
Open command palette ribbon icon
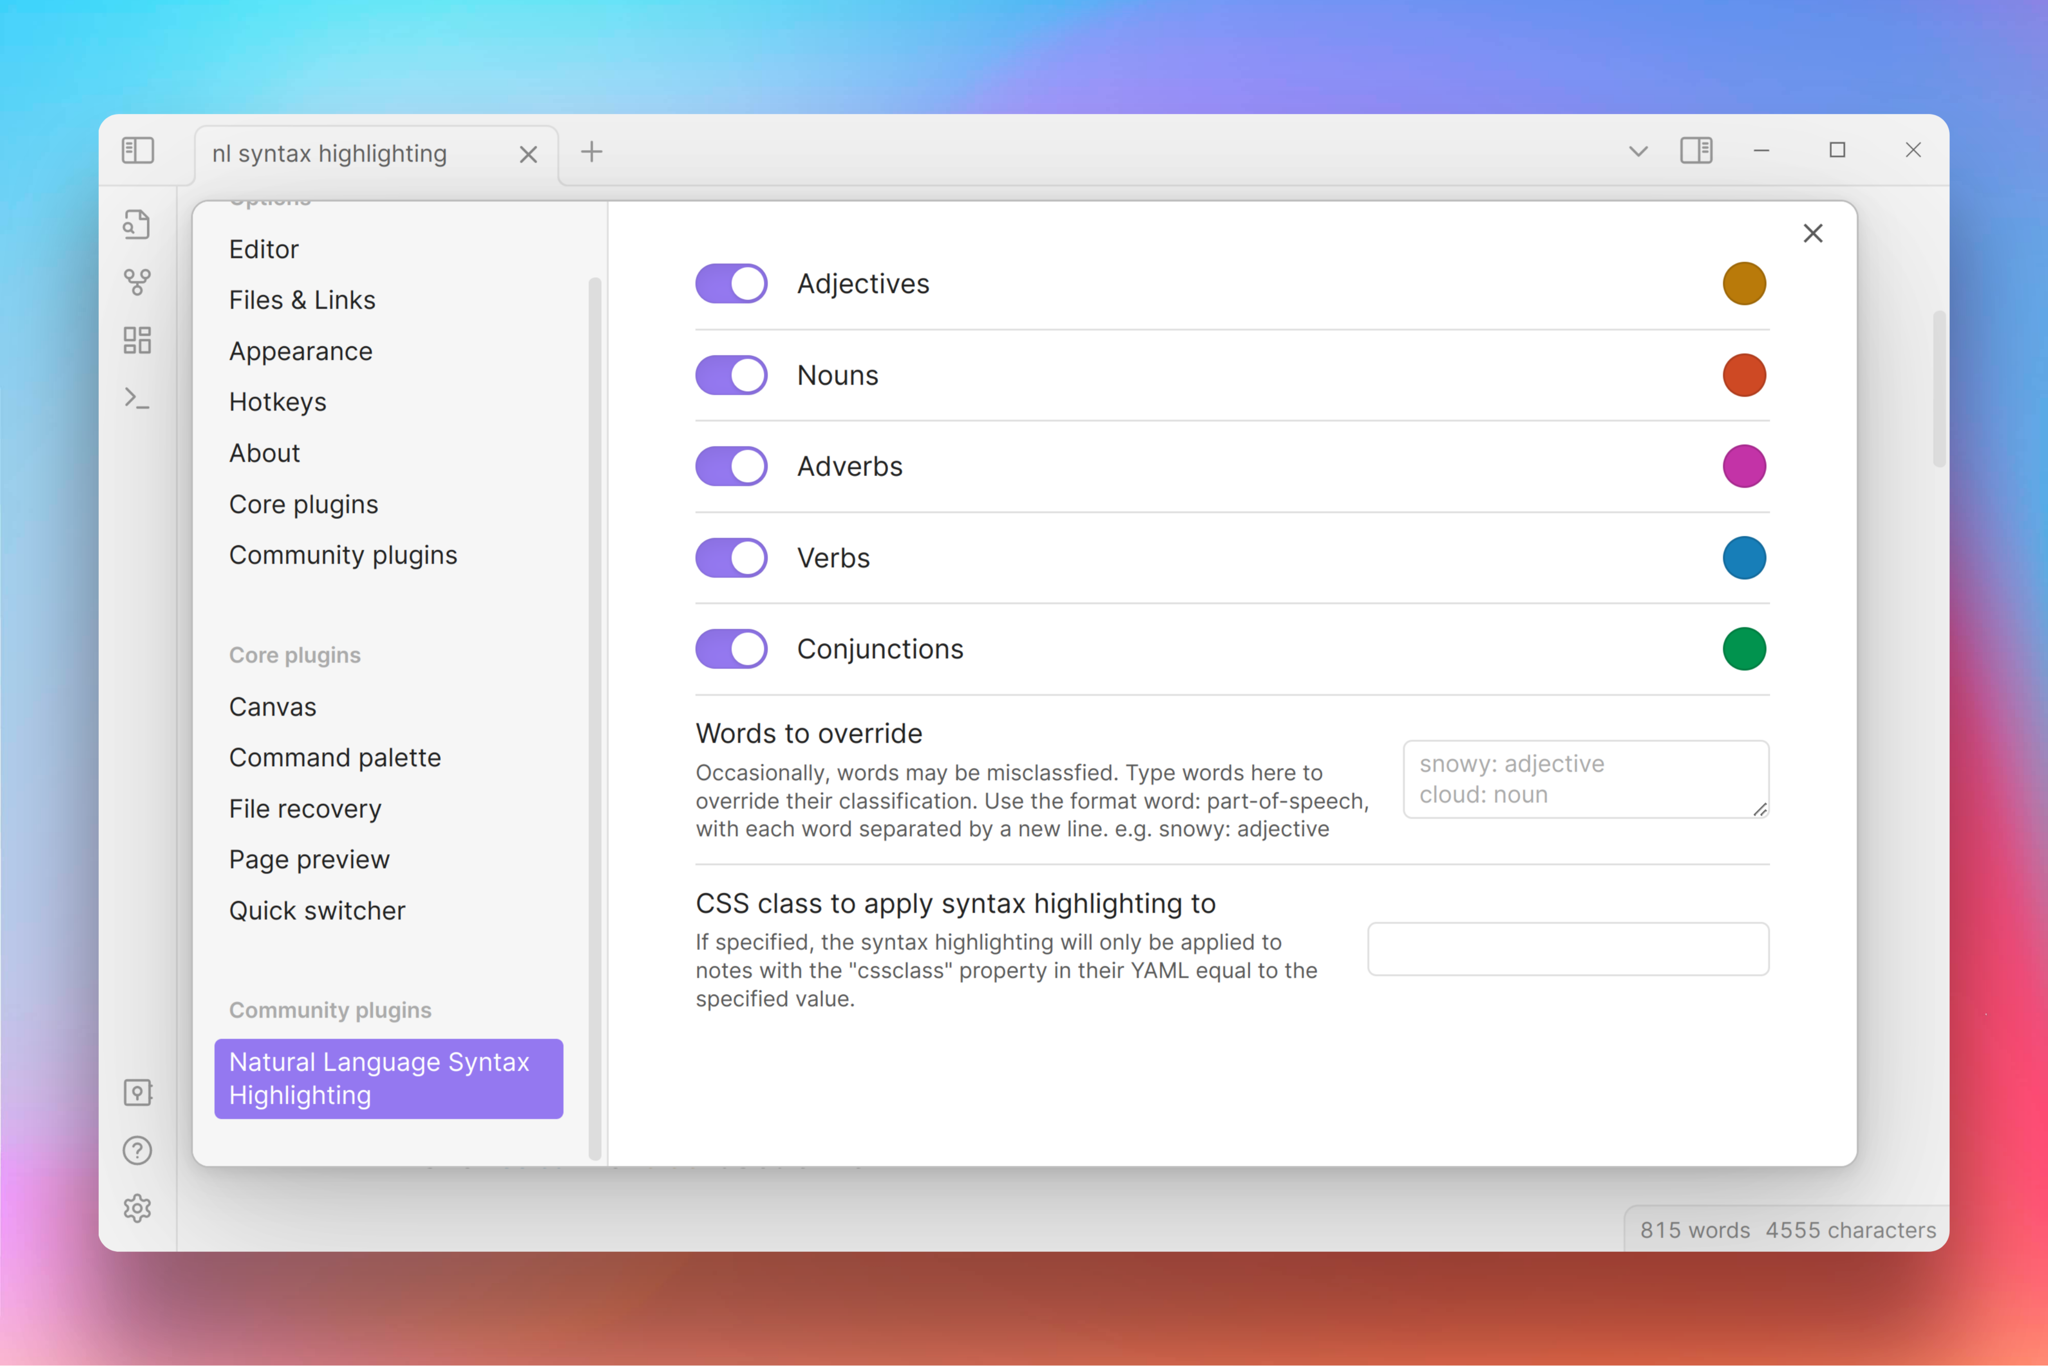pyautogui.click(x=137, y=398)
